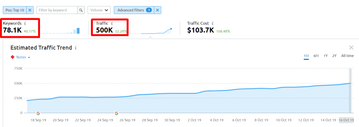
Task: Click Google update marker near 18 Sep 19
Action: point(38,113)
